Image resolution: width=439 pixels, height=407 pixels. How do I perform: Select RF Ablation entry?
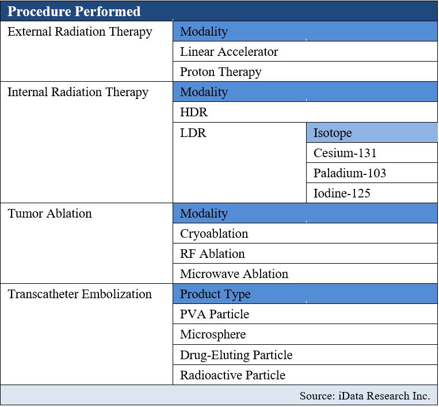pyautogui.click(x=305, y=253)
